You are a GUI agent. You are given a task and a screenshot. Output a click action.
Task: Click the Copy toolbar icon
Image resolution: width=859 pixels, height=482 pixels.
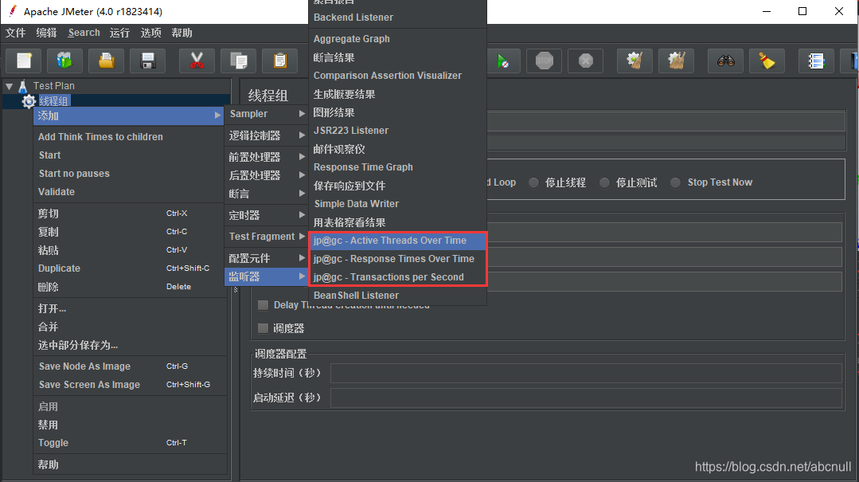click(238, 61)
